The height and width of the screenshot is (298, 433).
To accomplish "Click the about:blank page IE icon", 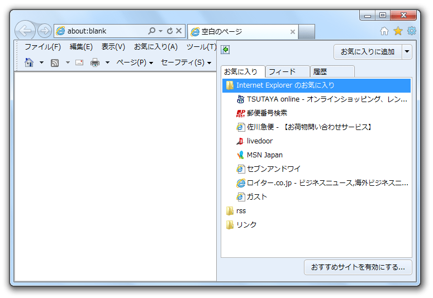I will coord(60,31).
